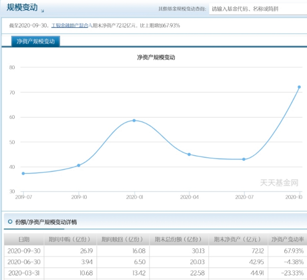Focus the fund code search input field
Screen dimensions: 307x280
258,8
